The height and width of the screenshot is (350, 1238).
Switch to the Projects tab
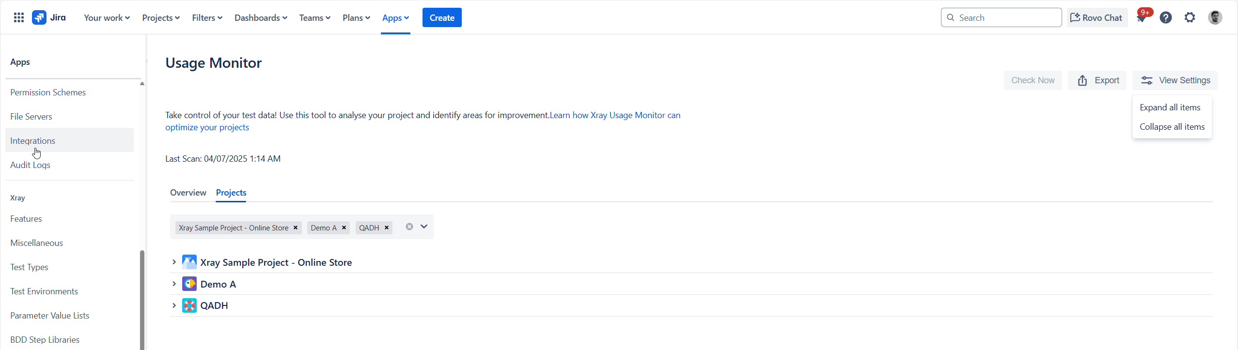click(x=231, y=193)
